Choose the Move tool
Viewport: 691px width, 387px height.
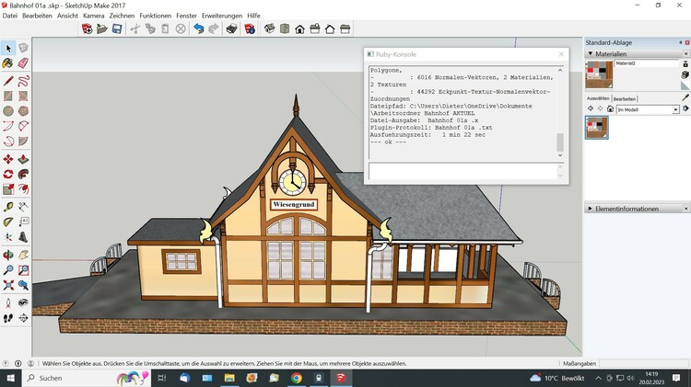click(x=8, y=158)
